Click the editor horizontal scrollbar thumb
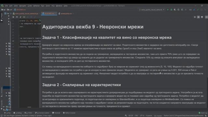Image resolution: width=208 pixels, height=117 pixels. pos(29,107)
